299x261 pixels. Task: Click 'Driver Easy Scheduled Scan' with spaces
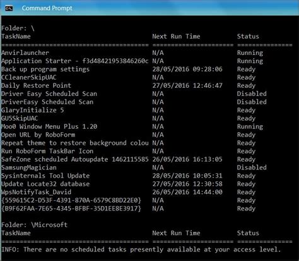49,94
